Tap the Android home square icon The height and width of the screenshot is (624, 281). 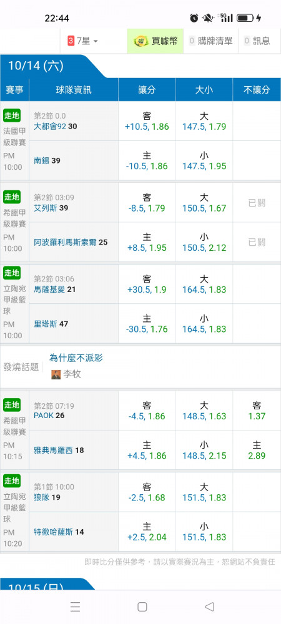point(142,607)
